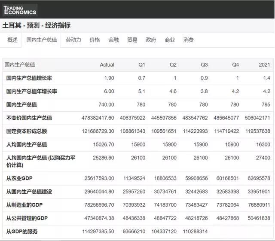
Task: Go to the 金融 tab
Action: pyautogui.click(x=113, y=40)
